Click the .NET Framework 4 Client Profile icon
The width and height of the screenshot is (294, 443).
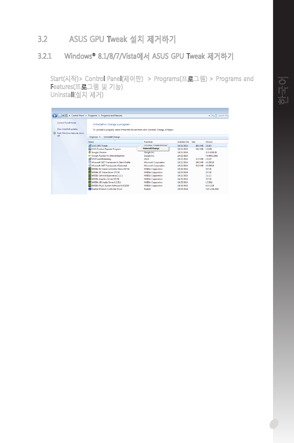click(90, 162)
